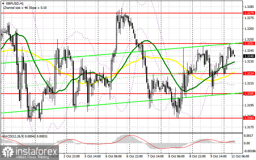The image size is (256, 160).
Task: Click the '6 Oct 06:00' time axis label
Action: point(113,156)
